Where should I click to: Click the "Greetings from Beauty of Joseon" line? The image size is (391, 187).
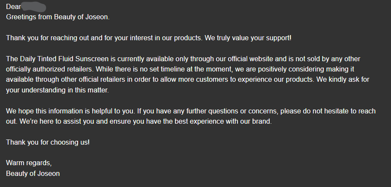click(x=57, y=17)
